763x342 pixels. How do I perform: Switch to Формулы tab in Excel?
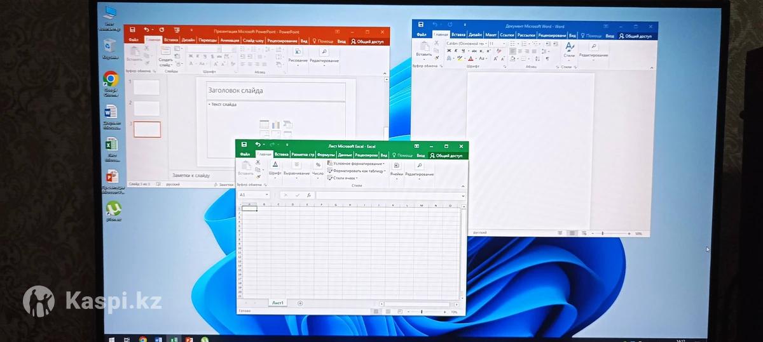pos(326,155)
